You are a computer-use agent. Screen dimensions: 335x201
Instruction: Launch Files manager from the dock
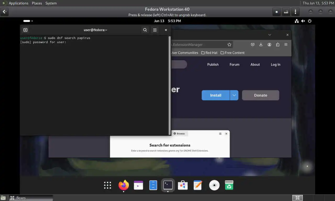pos(153,185)
